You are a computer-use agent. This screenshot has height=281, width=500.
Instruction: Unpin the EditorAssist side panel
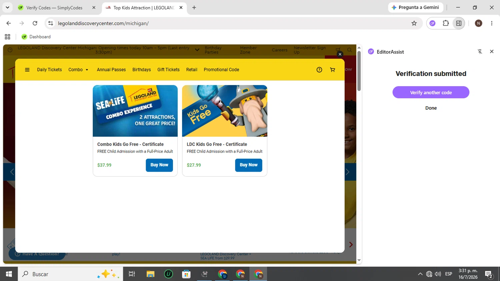point(480,52)
